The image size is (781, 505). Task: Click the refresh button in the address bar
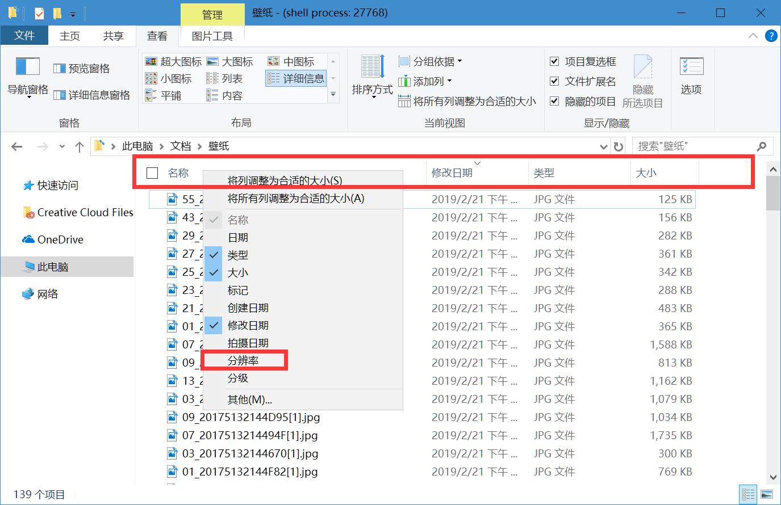tap(619, 146)
